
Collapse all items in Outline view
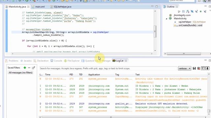coord(183,11)
